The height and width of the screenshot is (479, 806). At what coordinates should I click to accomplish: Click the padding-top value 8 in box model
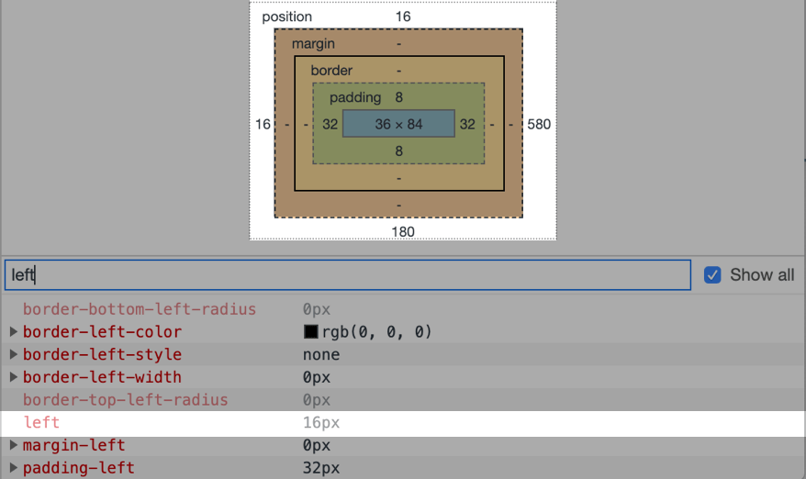398,97
